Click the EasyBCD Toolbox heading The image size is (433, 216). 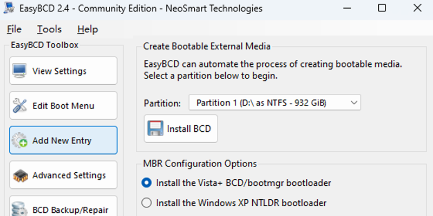click(44, 45)
